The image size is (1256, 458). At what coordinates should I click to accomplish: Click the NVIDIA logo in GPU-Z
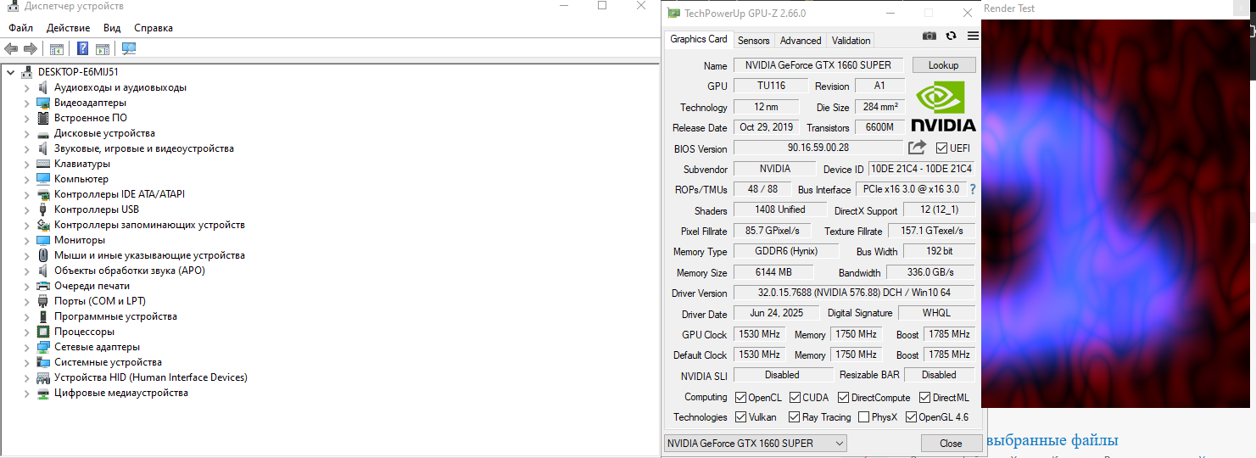(943, 106)
